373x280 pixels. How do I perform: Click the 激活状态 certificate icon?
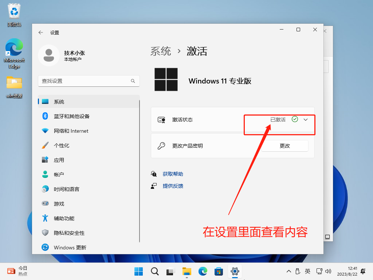coord(161,120)
